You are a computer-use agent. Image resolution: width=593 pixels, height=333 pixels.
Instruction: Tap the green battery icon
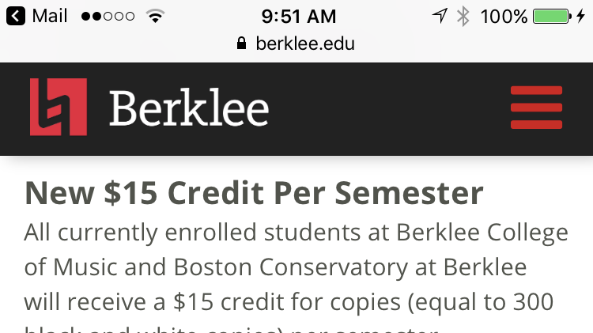pos(551,16)
